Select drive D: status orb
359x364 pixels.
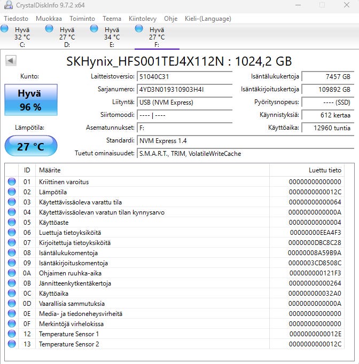(50, 29)
